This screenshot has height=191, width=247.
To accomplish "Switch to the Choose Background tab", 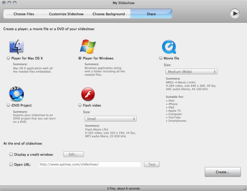I will tap(109, 14).
